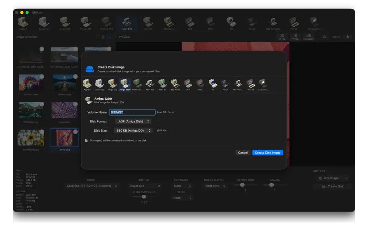Confirm with Create Disk Image button
The image size is (368, 229).
pos(267,153)
